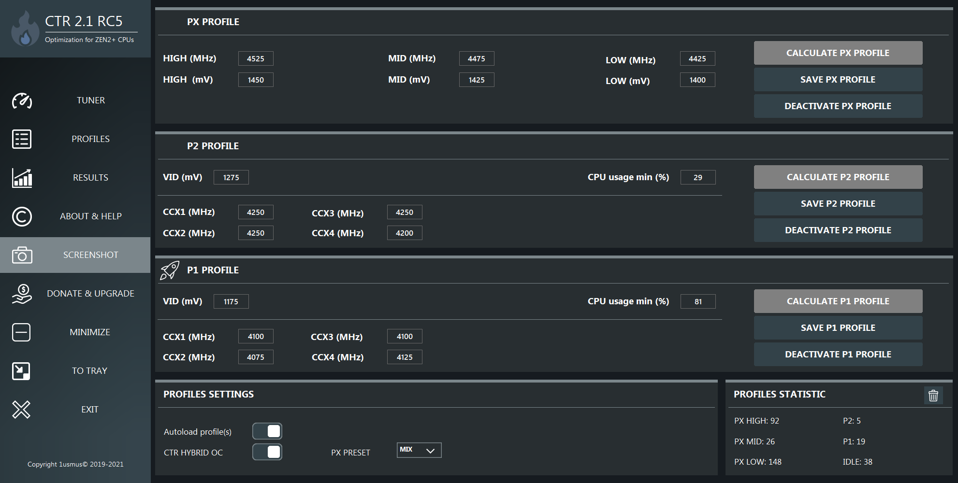Click DEACTIVATE PX PROFILE button
958x483 pixels.
838,106
